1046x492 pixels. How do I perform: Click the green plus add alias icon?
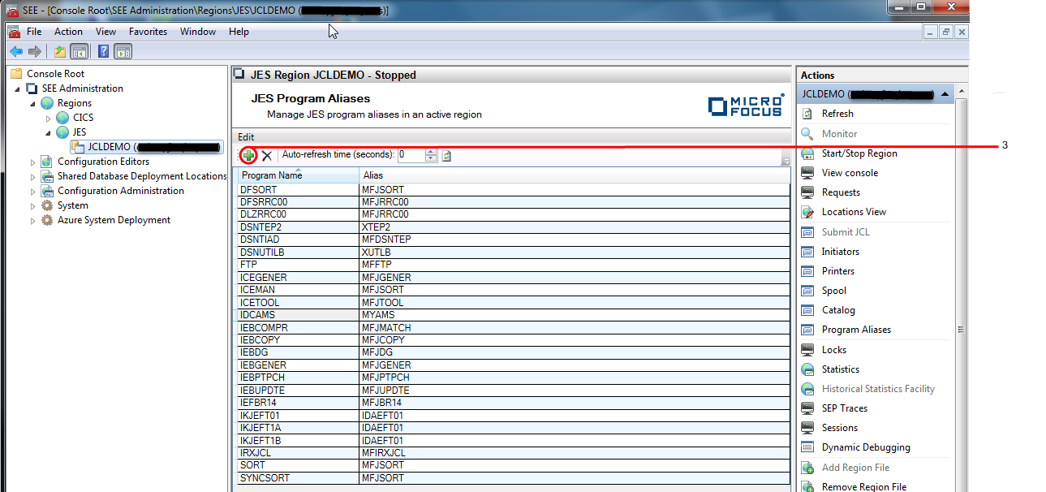[248, 155]
